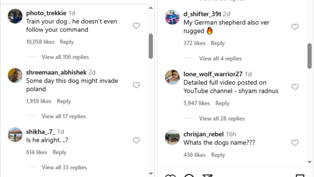Expand View all 106 replies

(x=65, y=57)
